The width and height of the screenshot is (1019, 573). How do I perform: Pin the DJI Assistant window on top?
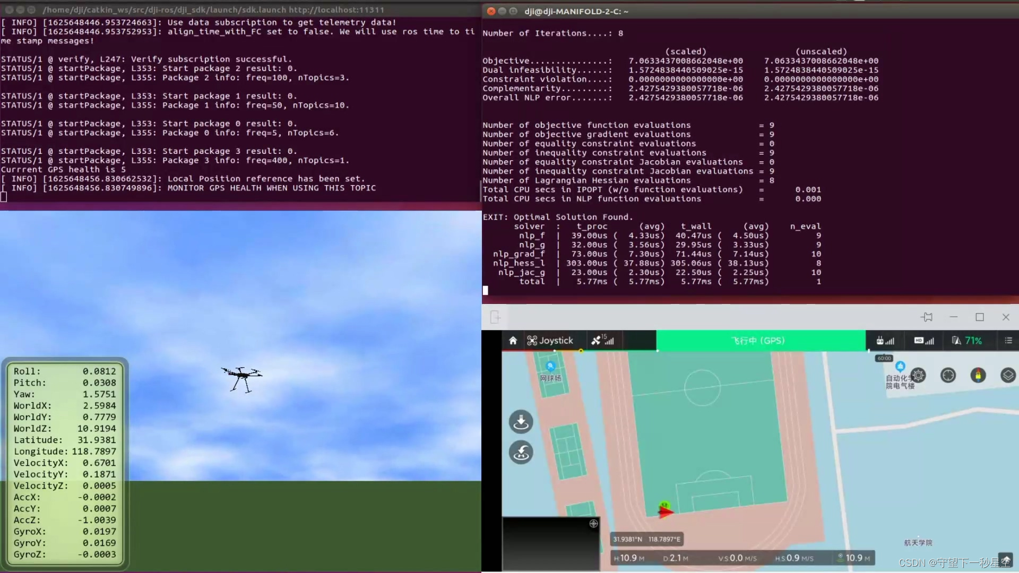point(927,317)
